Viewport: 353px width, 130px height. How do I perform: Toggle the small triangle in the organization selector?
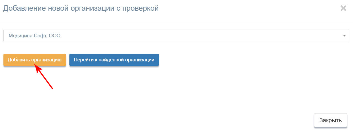[344, 36]
